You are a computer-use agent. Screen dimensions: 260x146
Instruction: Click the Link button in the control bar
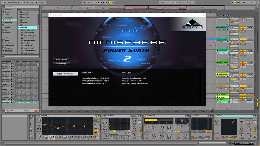(x=4, y=3)
